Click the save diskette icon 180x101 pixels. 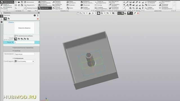click(22, 2)
